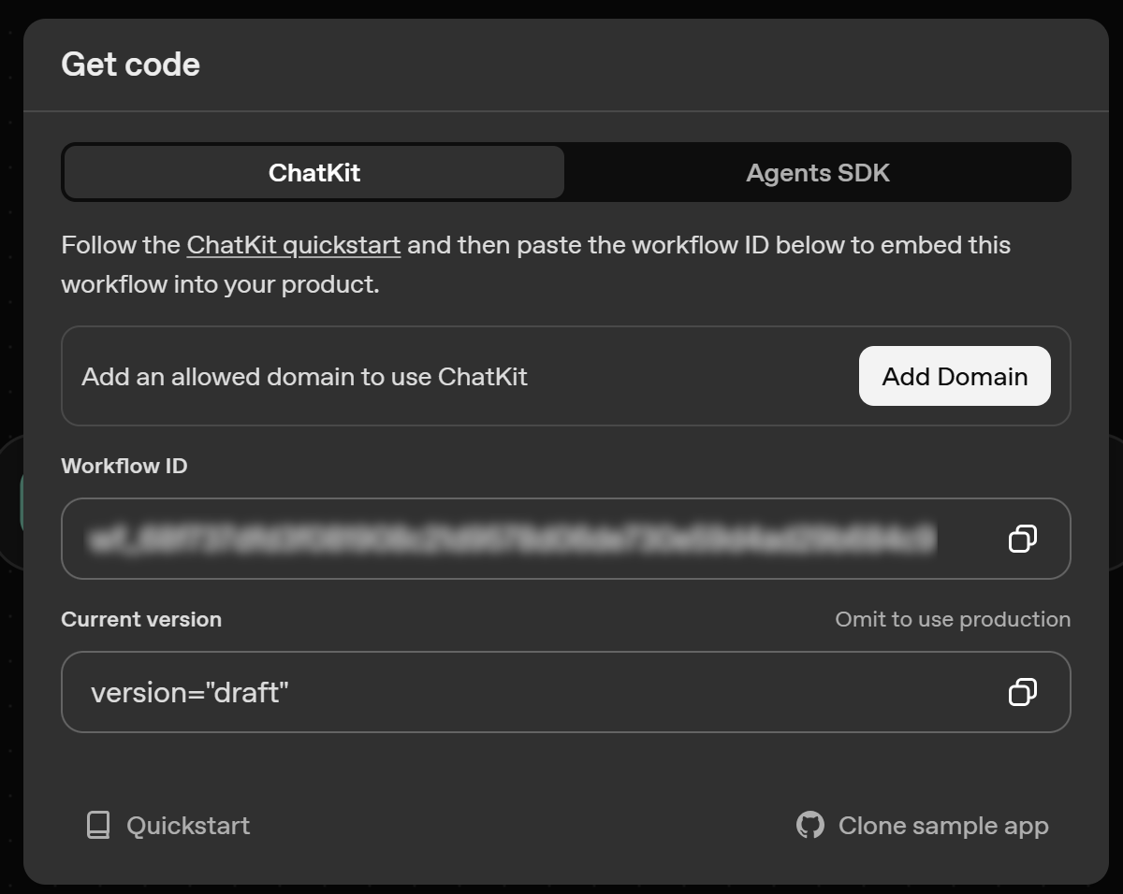This screenshot has width=1123, height=894.
Task: Open the ChatKit quickstart link
Action: pos(294,244)
